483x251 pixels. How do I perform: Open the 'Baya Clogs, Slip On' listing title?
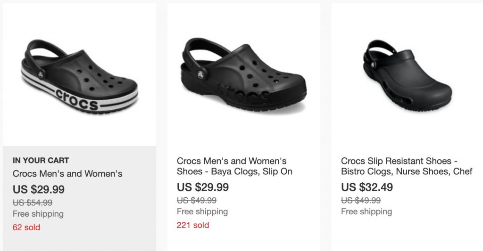234,167
